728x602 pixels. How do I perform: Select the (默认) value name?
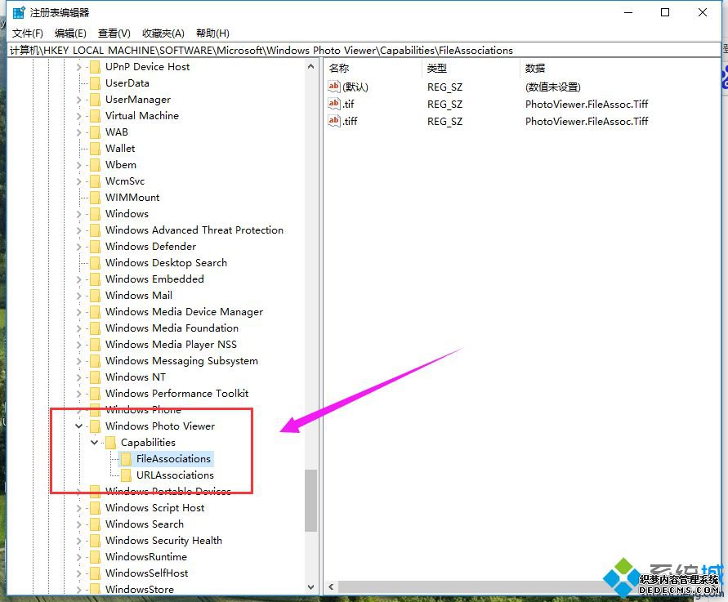[355, 87]
